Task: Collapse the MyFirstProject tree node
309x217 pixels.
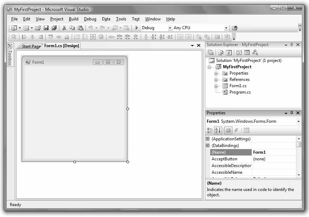Action: [x=209, y=67]
